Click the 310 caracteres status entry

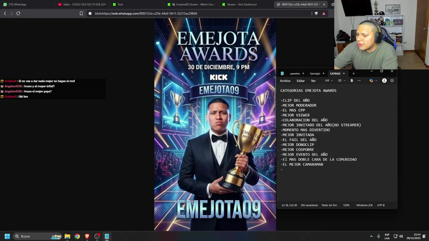coord(309,205)
